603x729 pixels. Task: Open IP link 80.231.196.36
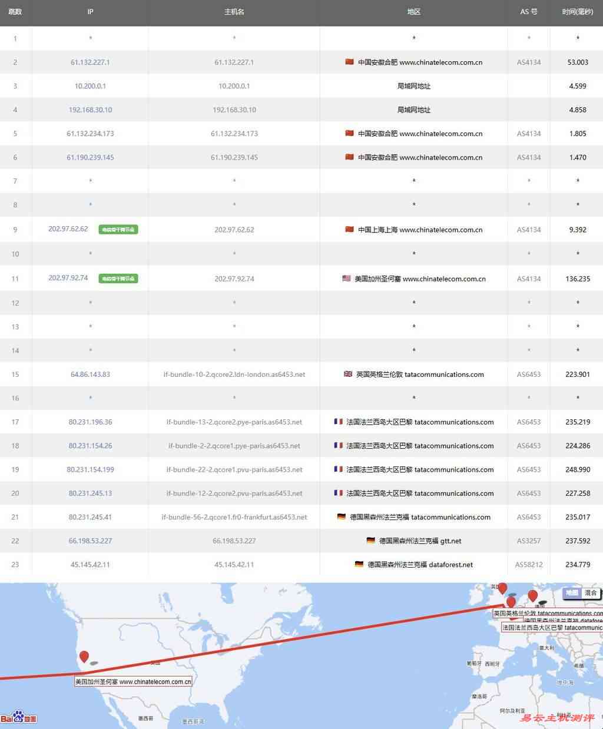(x=90, y=422)
